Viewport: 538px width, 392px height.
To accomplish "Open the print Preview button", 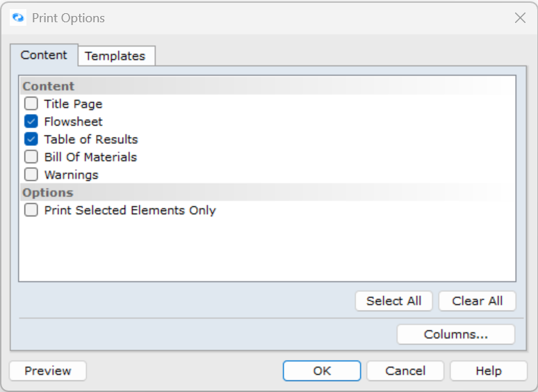I will 48,371.
